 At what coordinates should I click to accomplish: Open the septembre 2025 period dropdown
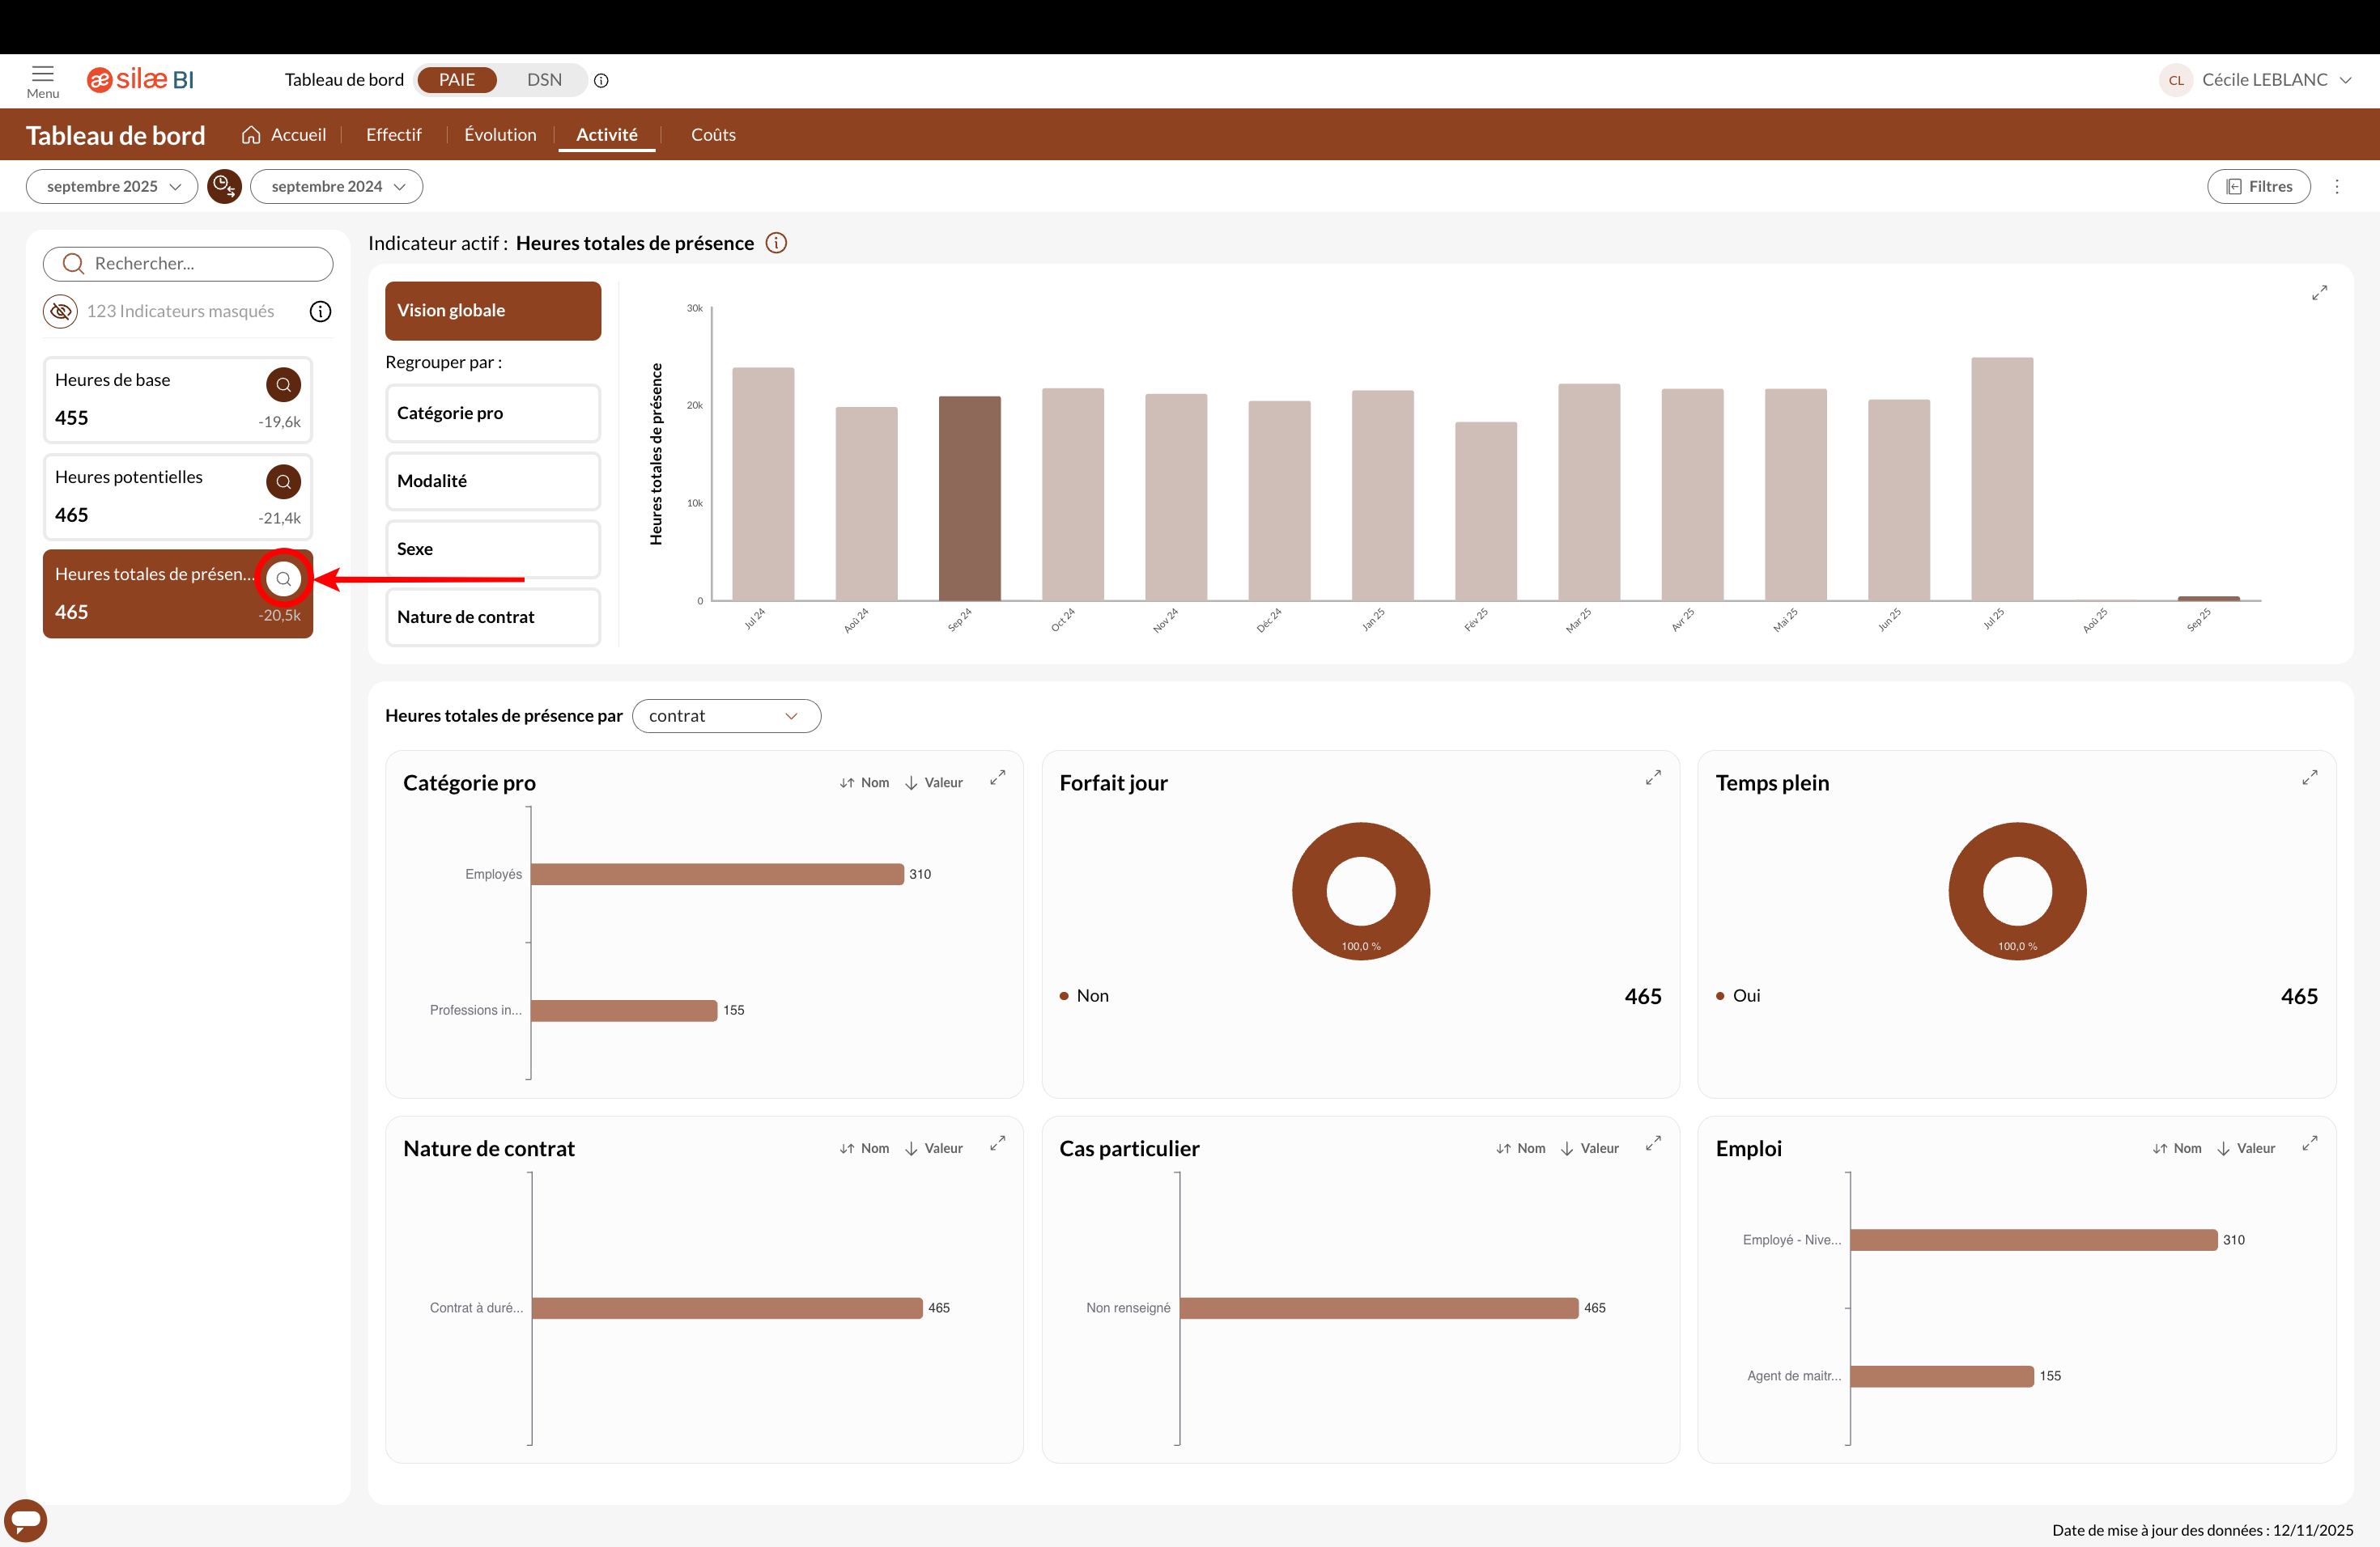tap(112, 187)
